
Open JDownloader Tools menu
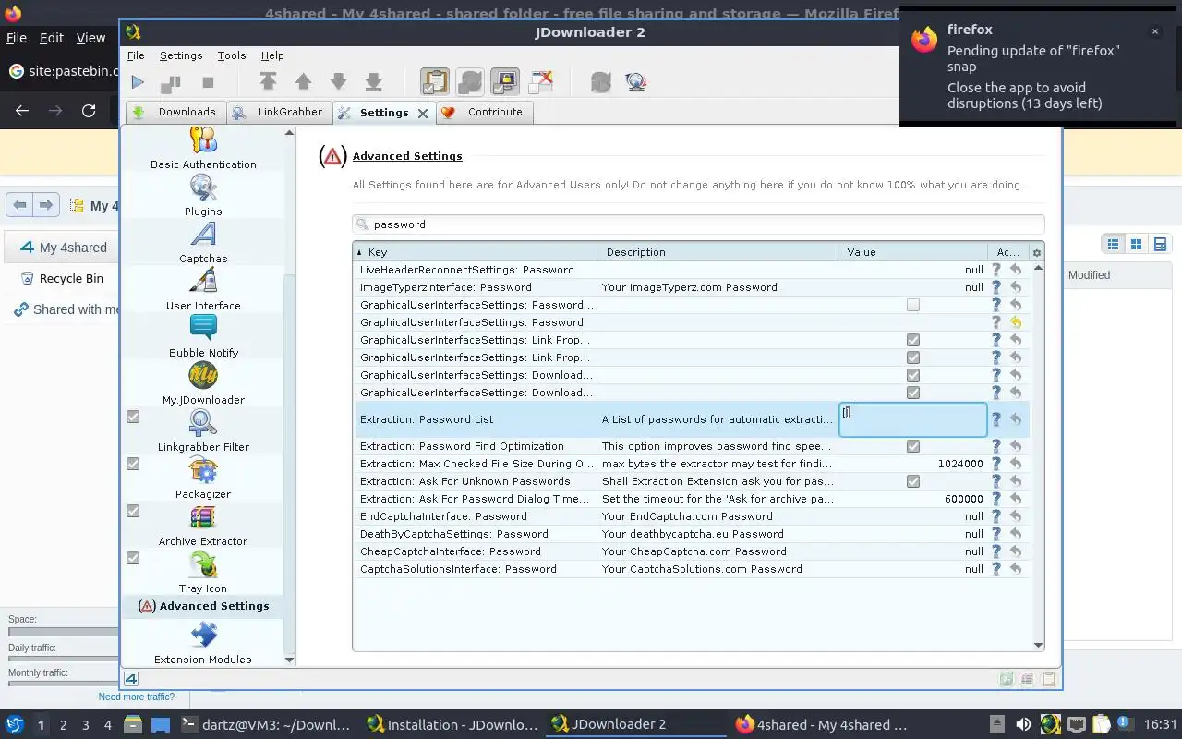[232, 55]
